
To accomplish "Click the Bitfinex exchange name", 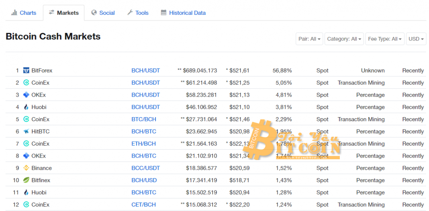I will [41, 180].
